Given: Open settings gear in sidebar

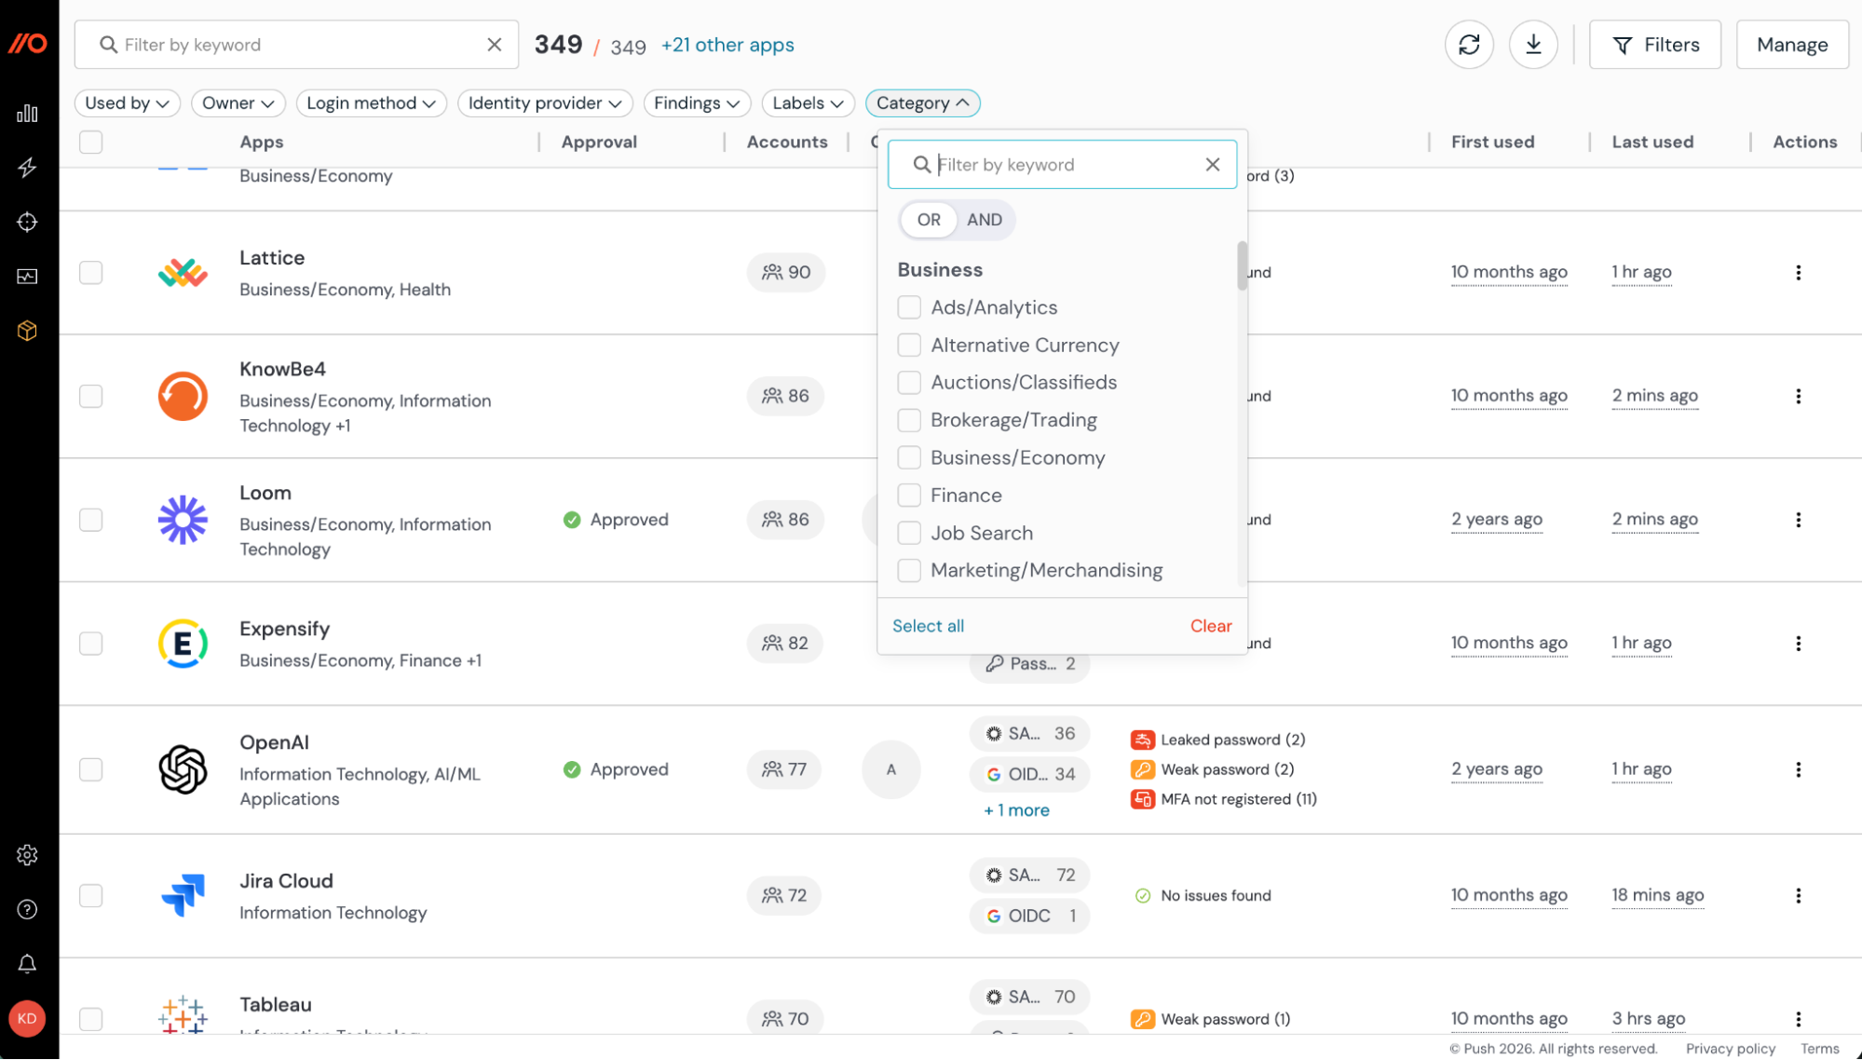Looking at the screenshot, I should pyautogui.click(x=27, y=855).
